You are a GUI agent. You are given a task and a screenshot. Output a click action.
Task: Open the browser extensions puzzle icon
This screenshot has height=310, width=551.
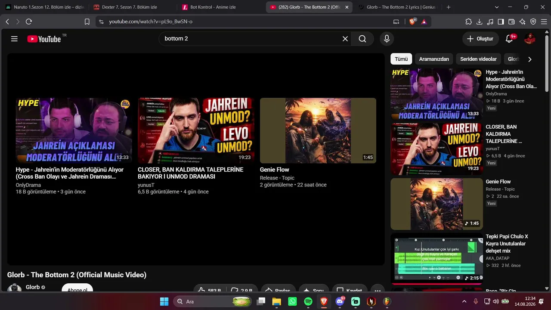[x=469, y=22]
